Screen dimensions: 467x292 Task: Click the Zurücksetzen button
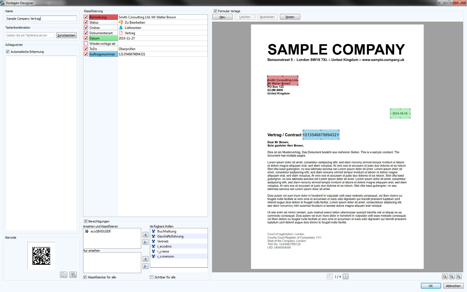(66, 35)
